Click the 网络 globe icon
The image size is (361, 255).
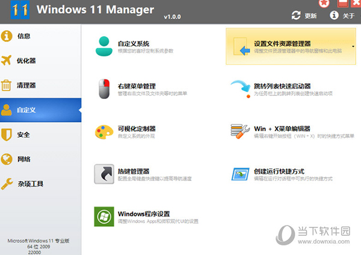(x=7, y=159)
